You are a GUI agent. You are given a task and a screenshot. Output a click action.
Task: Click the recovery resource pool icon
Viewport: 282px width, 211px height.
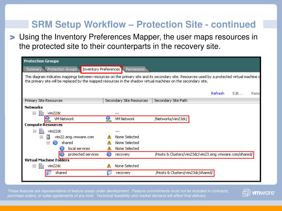pyautogui.click(x=109, y=154)
